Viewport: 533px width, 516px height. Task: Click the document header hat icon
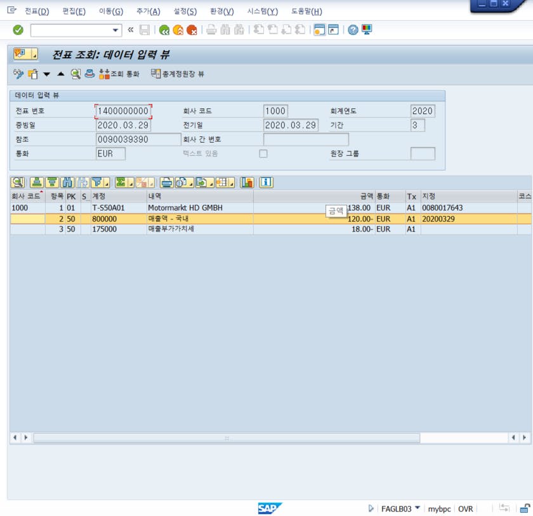pos(89,74)
